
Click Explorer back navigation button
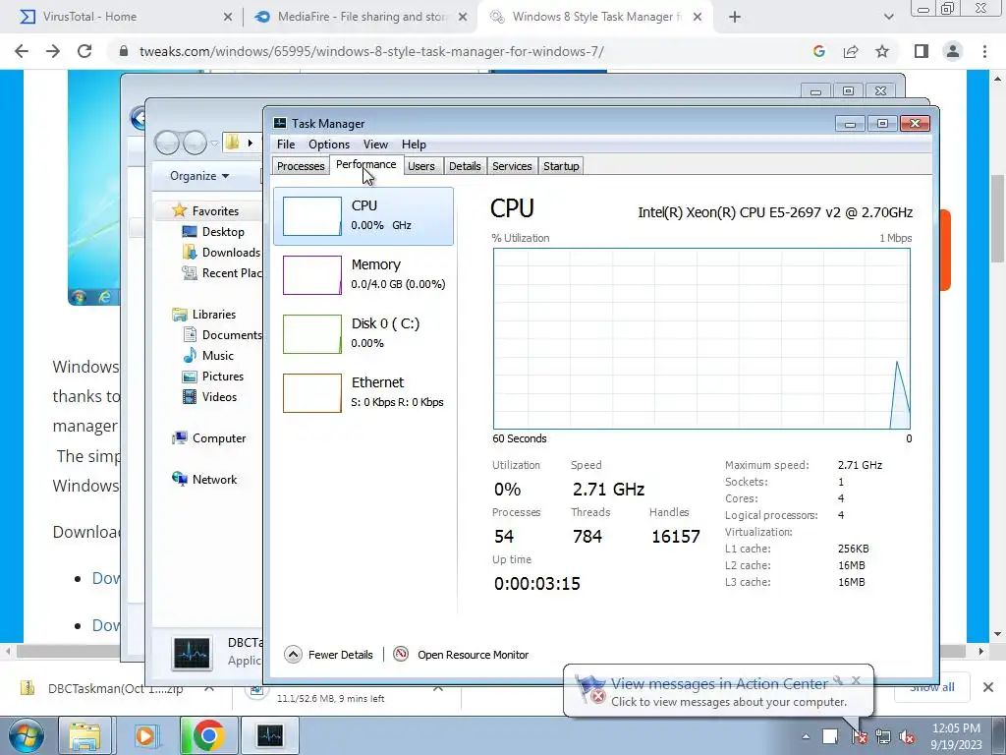tap(167, 143)
